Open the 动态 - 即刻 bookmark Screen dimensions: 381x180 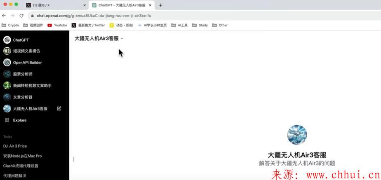[x=121, y=25]
